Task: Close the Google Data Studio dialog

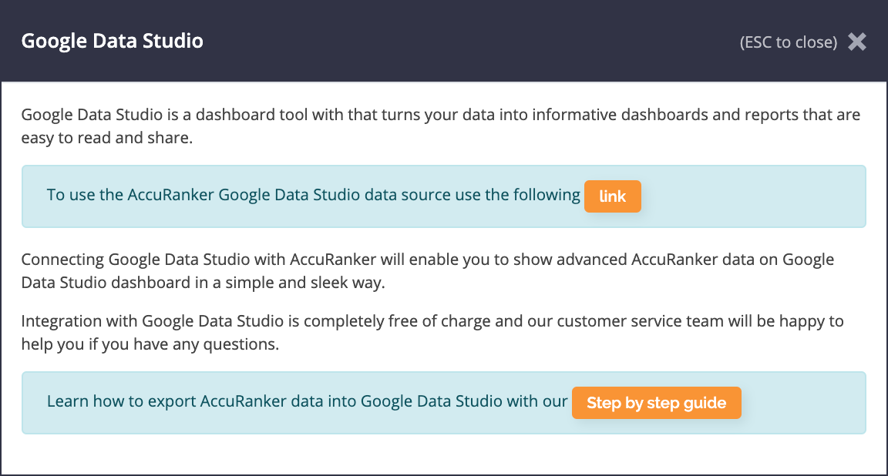Action: tap(857, 42)
